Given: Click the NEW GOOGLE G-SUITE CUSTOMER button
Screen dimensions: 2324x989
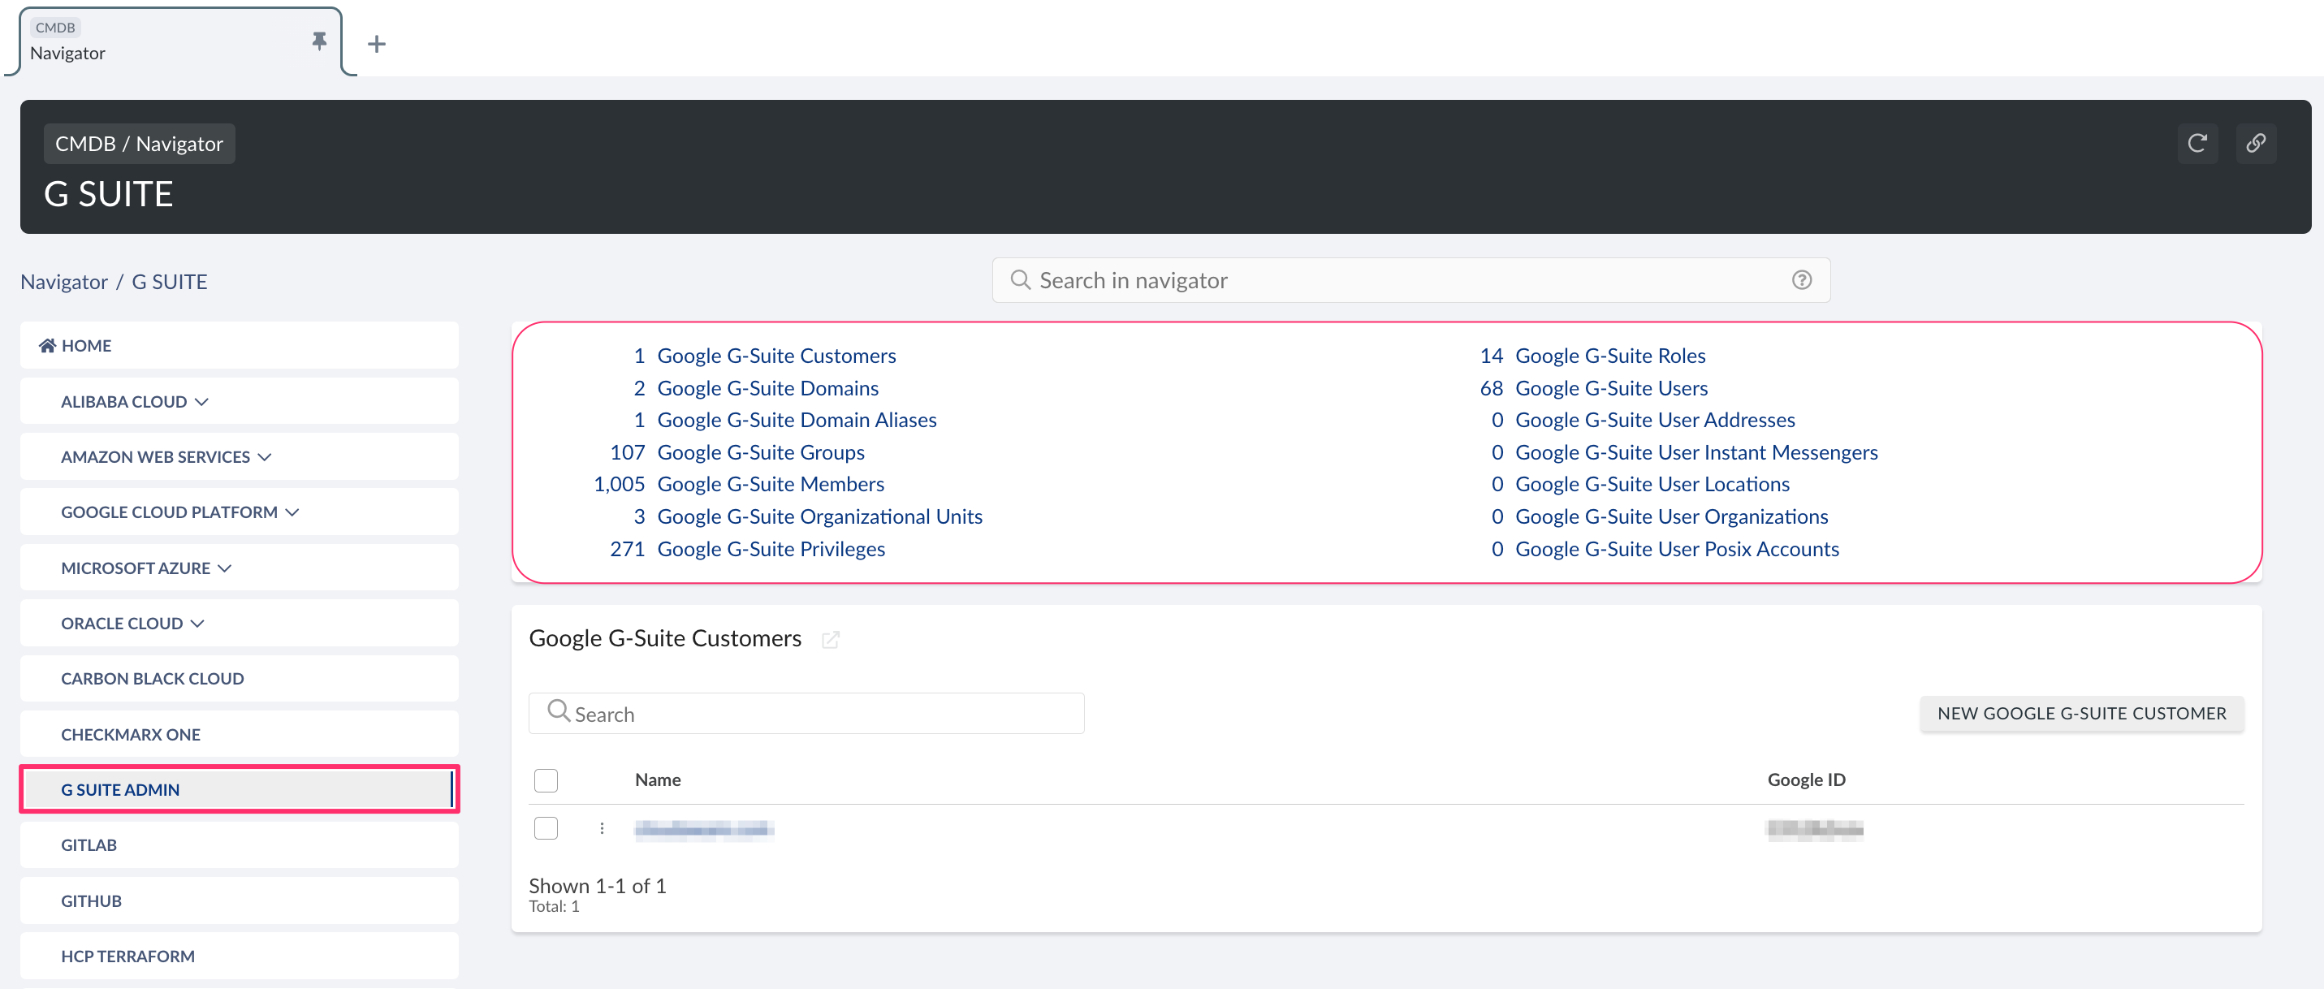Looking at the screenshot, I should tap(2082, 713).
